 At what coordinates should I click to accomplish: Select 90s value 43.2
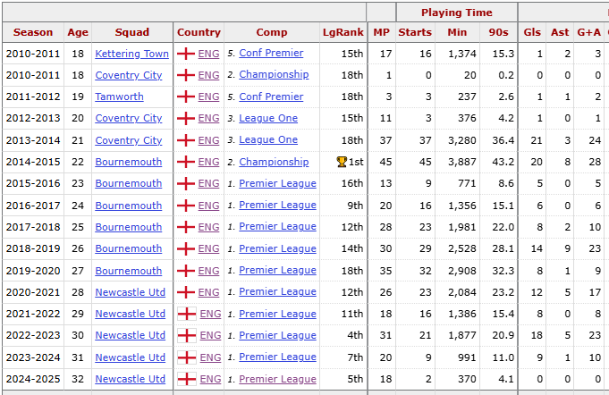(503, 162)
